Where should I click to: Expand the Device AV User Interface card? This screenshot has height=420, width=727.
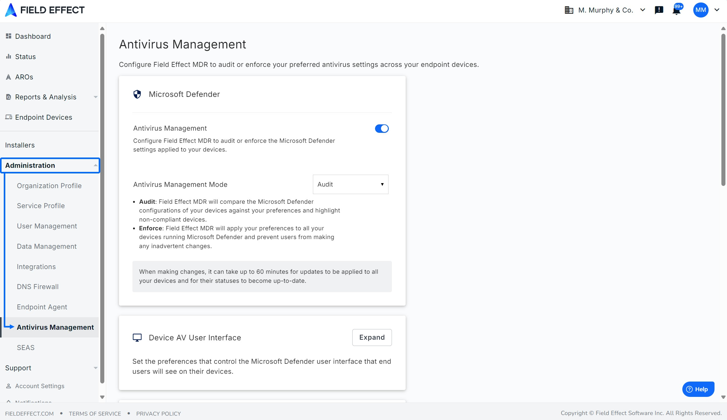tap(372, 337)
